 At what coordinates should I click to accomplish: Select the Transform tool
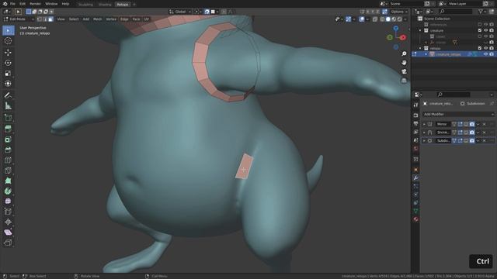pyautogui.click(x=8, y=84)
